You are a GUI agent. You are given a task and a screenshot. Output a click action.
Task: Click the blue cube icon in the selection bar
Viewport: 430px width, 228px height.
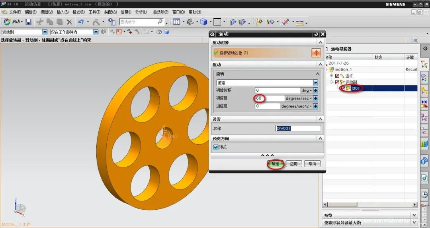click(166, 32)
